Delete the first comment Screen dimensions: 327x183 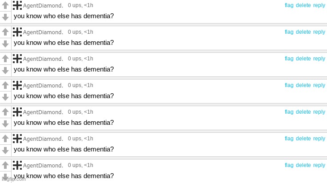(303, 5)
